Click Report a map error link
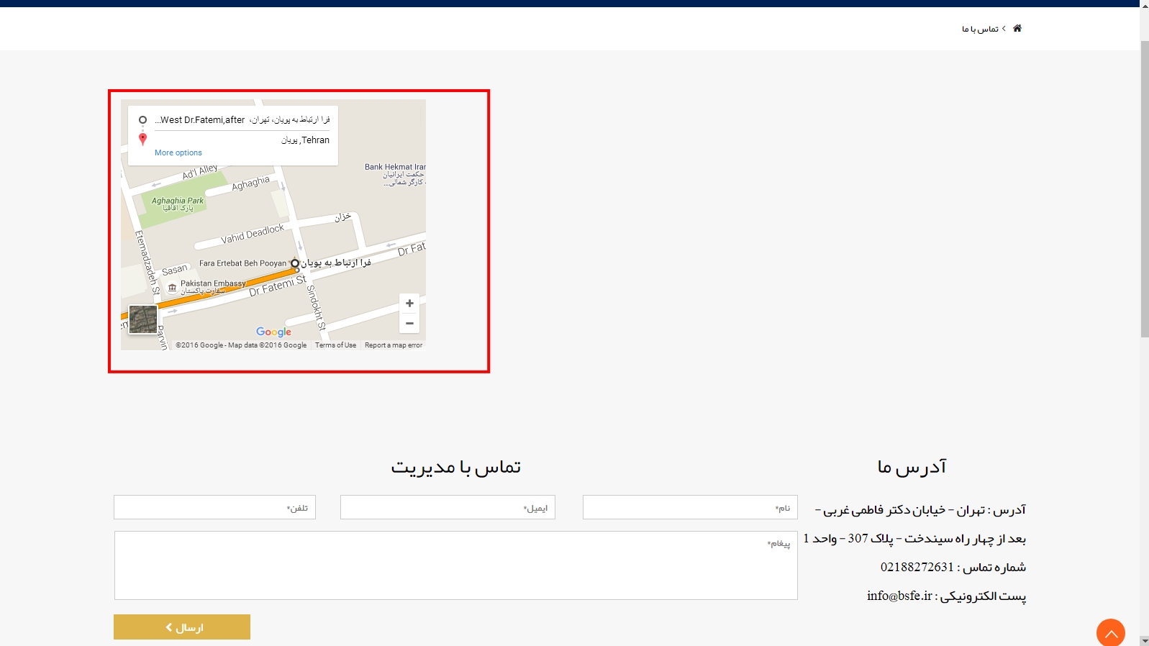Screen dimensions: 1149x646 pyautogui.click(x=394, y=345)
